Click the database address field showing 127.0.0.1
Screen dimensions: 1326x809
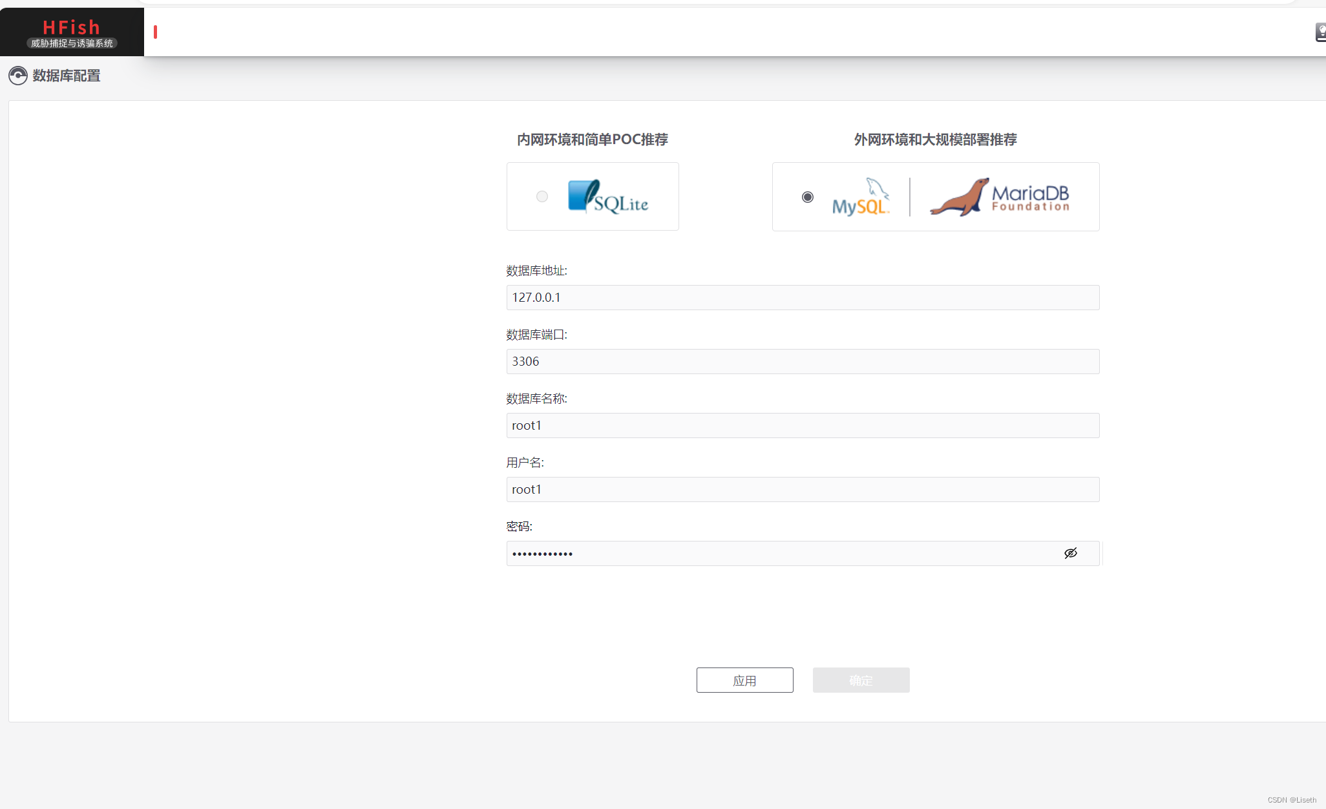pos(803,297)
